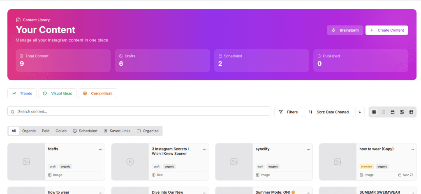The width and height of the screenshot is (421, 194).
Task: Open Competitors target icon tab
Action: click(x=98, y=93)
